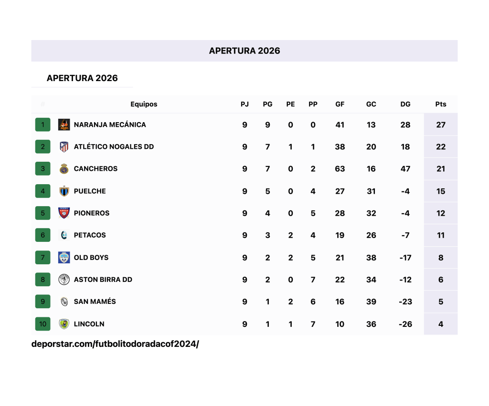Viewport: 489px width, 406px height.
Task: Sort by the Pts column header
Action: 441,104
